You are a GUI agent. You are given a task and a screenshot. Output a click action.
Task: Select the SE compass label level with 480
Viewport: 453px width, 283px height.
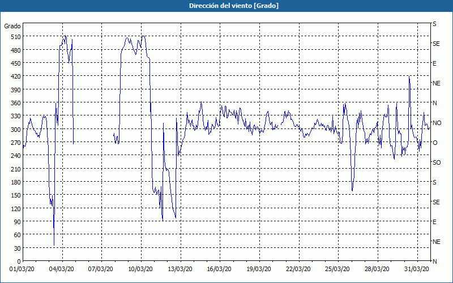pos(436,44)
